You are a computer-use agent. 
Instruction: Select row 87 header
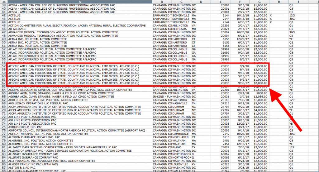pos(4,168)
